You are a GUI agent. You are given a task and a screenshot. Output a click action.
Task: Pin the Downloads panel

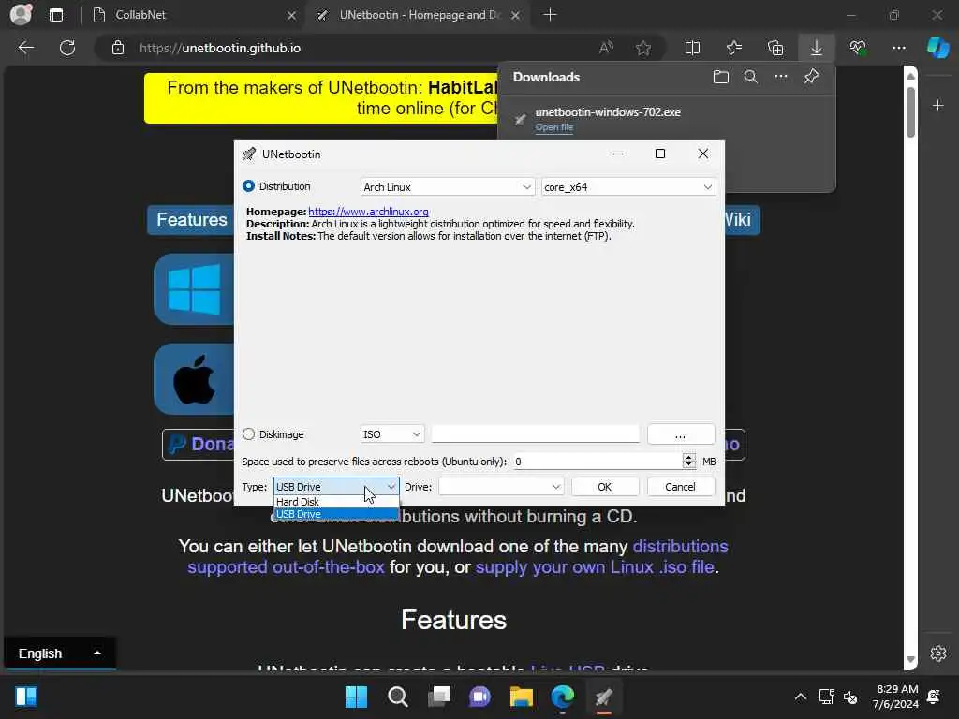point(812,77)
